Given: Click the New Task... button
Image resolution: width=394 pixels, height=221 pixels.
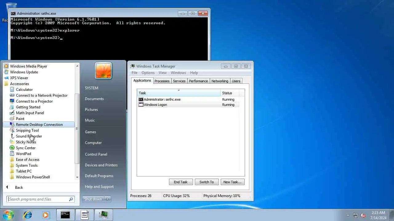Looking at the screenshot, I should point(232,182).
